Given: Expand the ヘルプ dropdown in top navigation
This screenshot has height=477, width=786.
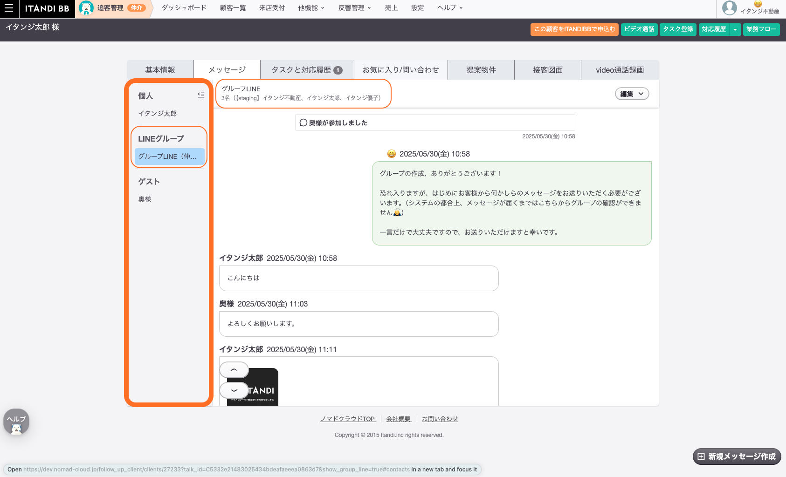Looking at the screenshot, I should 450,8.
